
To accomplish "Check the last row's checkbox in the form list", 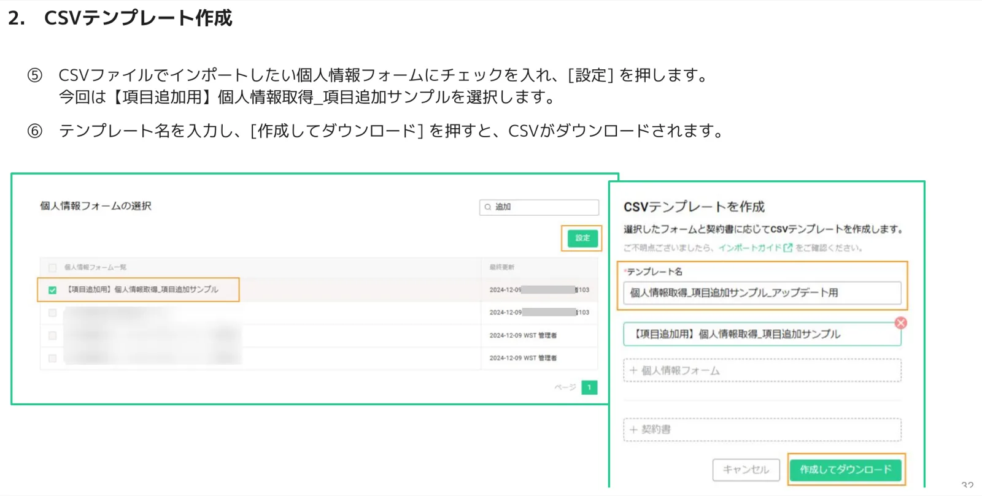I will coord(53,358).
